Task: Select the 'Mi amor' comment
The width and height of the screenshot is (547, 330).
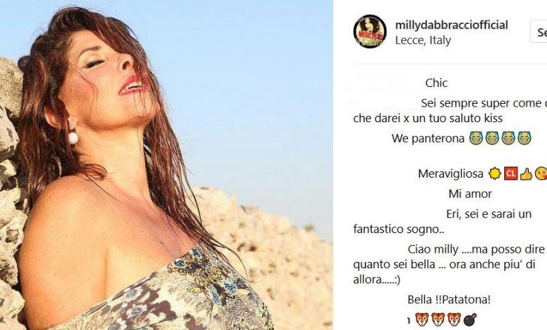Action: pyautogui.click(x=471, y=194)
